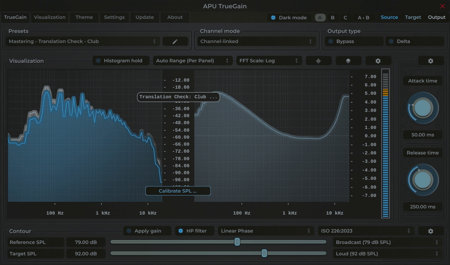The image size is (450, 265).
Task: Open gear settings above Attack time
Action: (431, 61)
